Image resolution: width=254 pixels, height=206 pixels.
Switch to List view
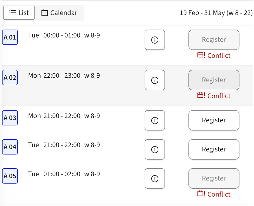click(19, 13)
